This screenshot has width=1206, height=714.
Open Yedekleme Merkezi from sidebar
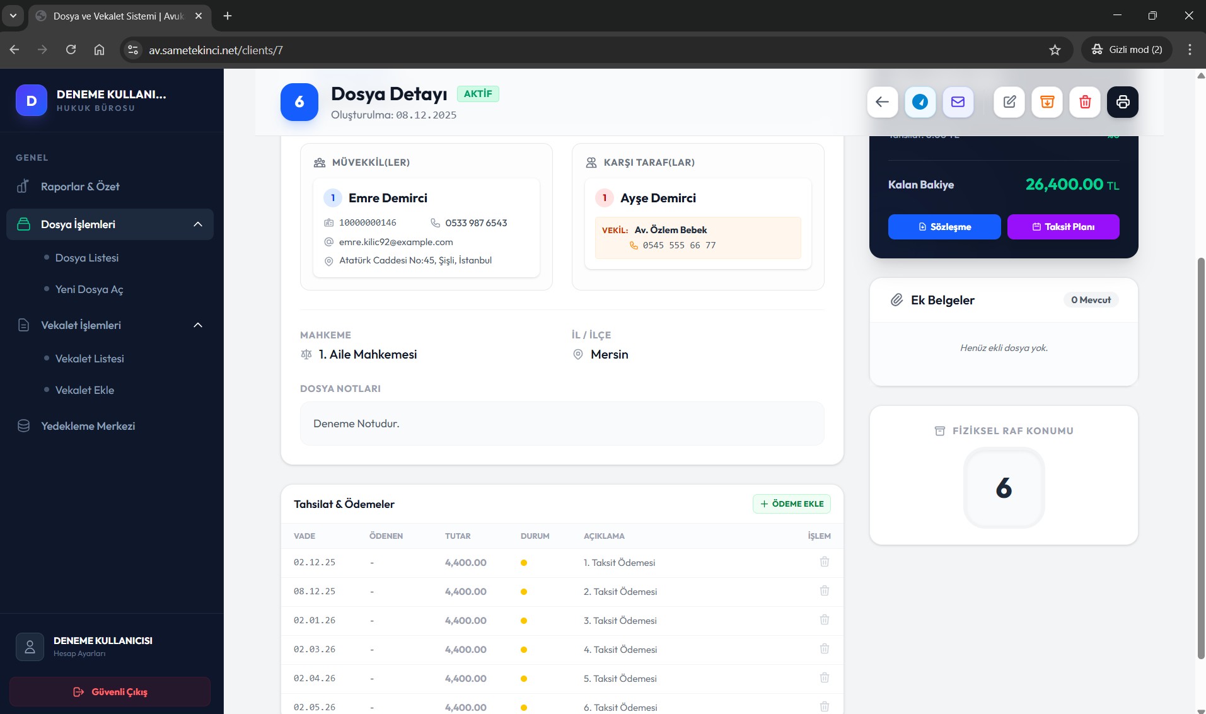tap(88, 426)
